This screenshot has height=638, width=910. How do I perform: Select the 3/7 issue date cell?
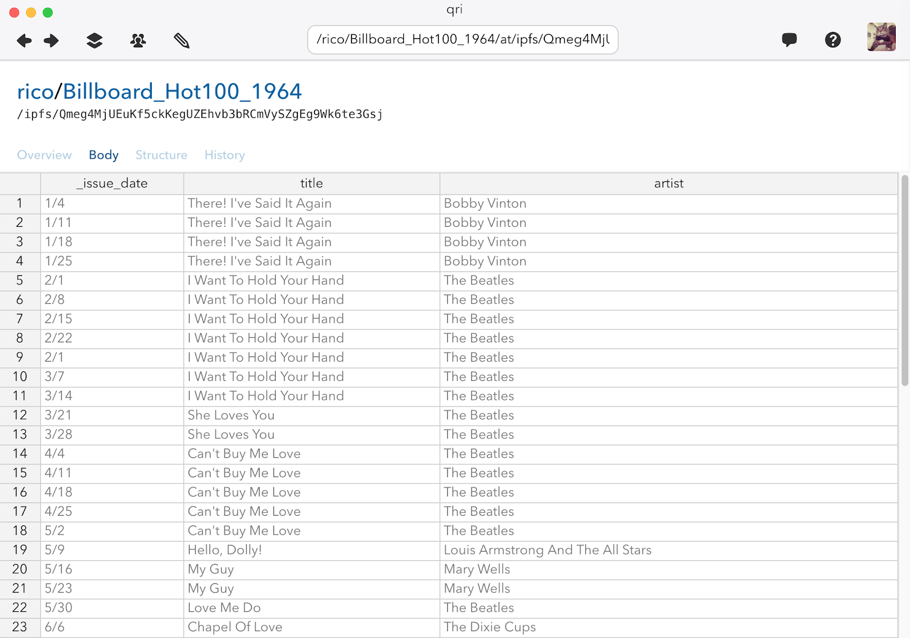pos(112,377)
